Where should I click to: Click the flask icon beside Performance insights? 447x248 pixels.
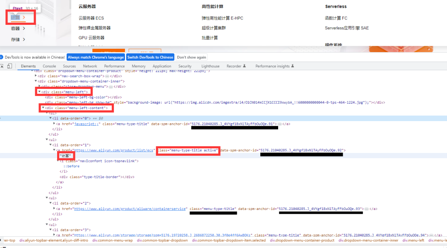click(x=293, y=66)
